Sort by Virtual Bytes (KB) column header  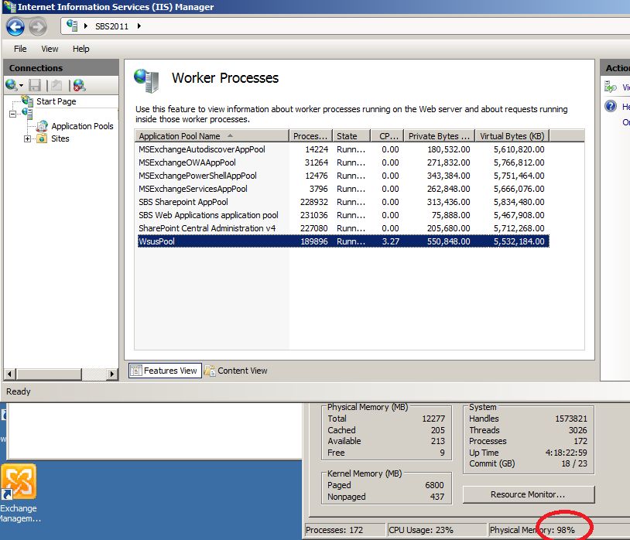(512, 136)
